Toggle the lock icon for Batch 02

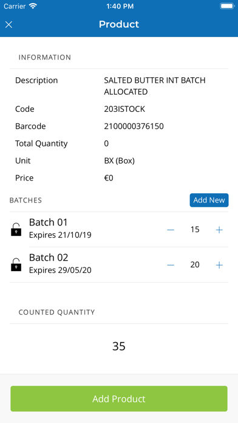(16, 264)
